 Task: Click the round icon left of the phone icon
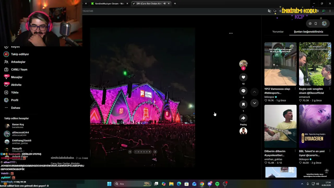310,23
